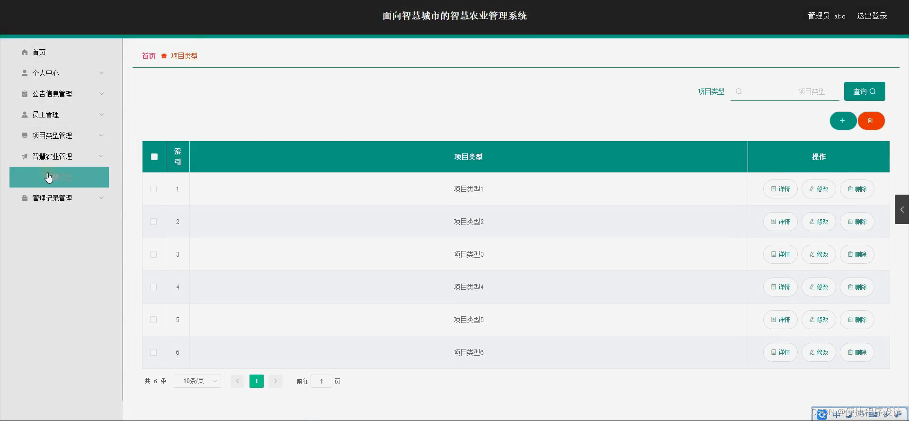Click 修改 for row 项目类型3
Screen dimensions: 909x421
click(x=819, y=254)
